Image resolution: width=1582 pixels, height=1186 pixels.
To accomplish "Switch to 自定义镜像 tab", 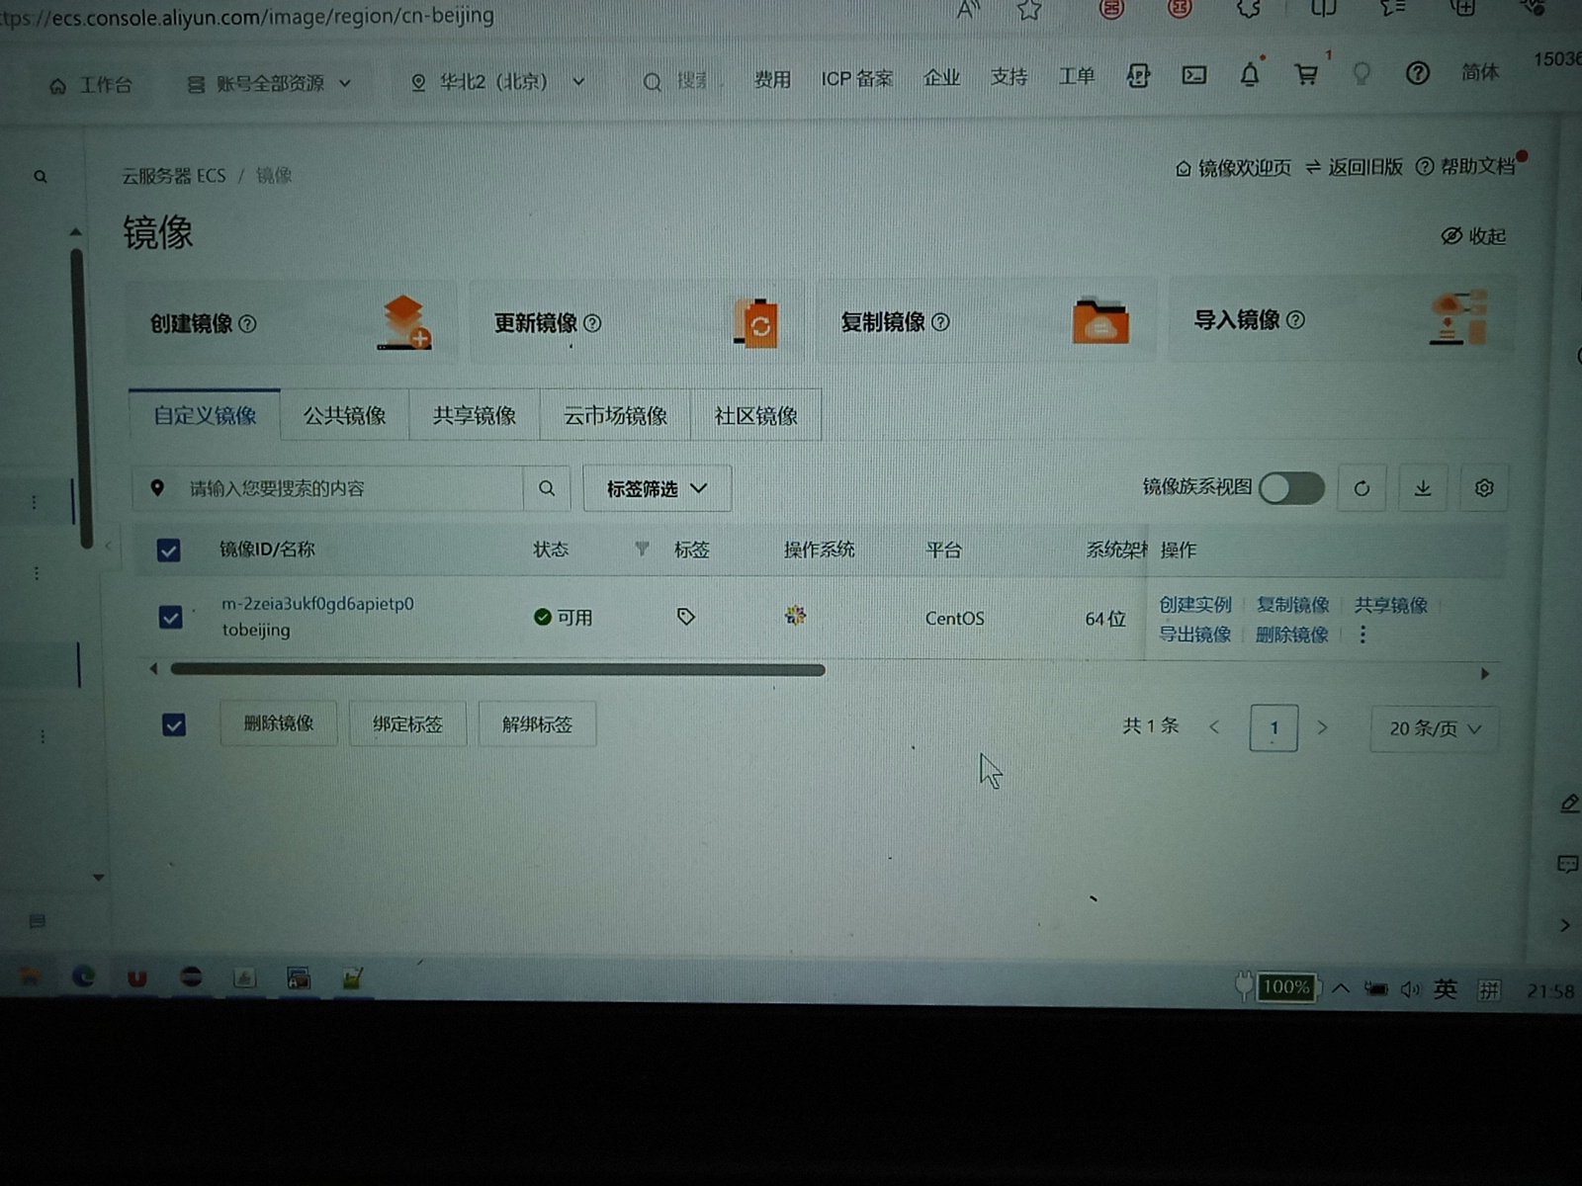I will tap(205, 416).
